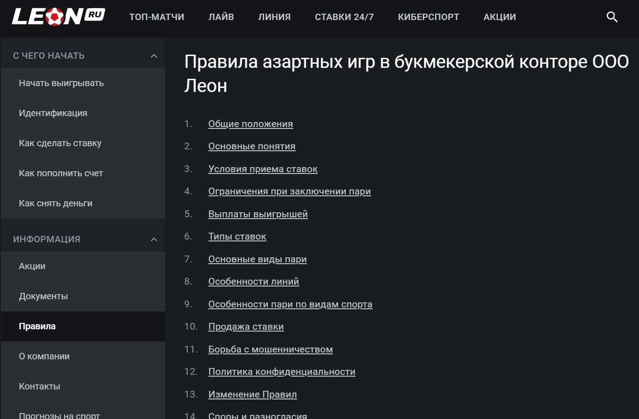This screenshot has width=639, height=419.
Task: Open the 'Выплаты выигрышей' link
Action: pos(258,214)
